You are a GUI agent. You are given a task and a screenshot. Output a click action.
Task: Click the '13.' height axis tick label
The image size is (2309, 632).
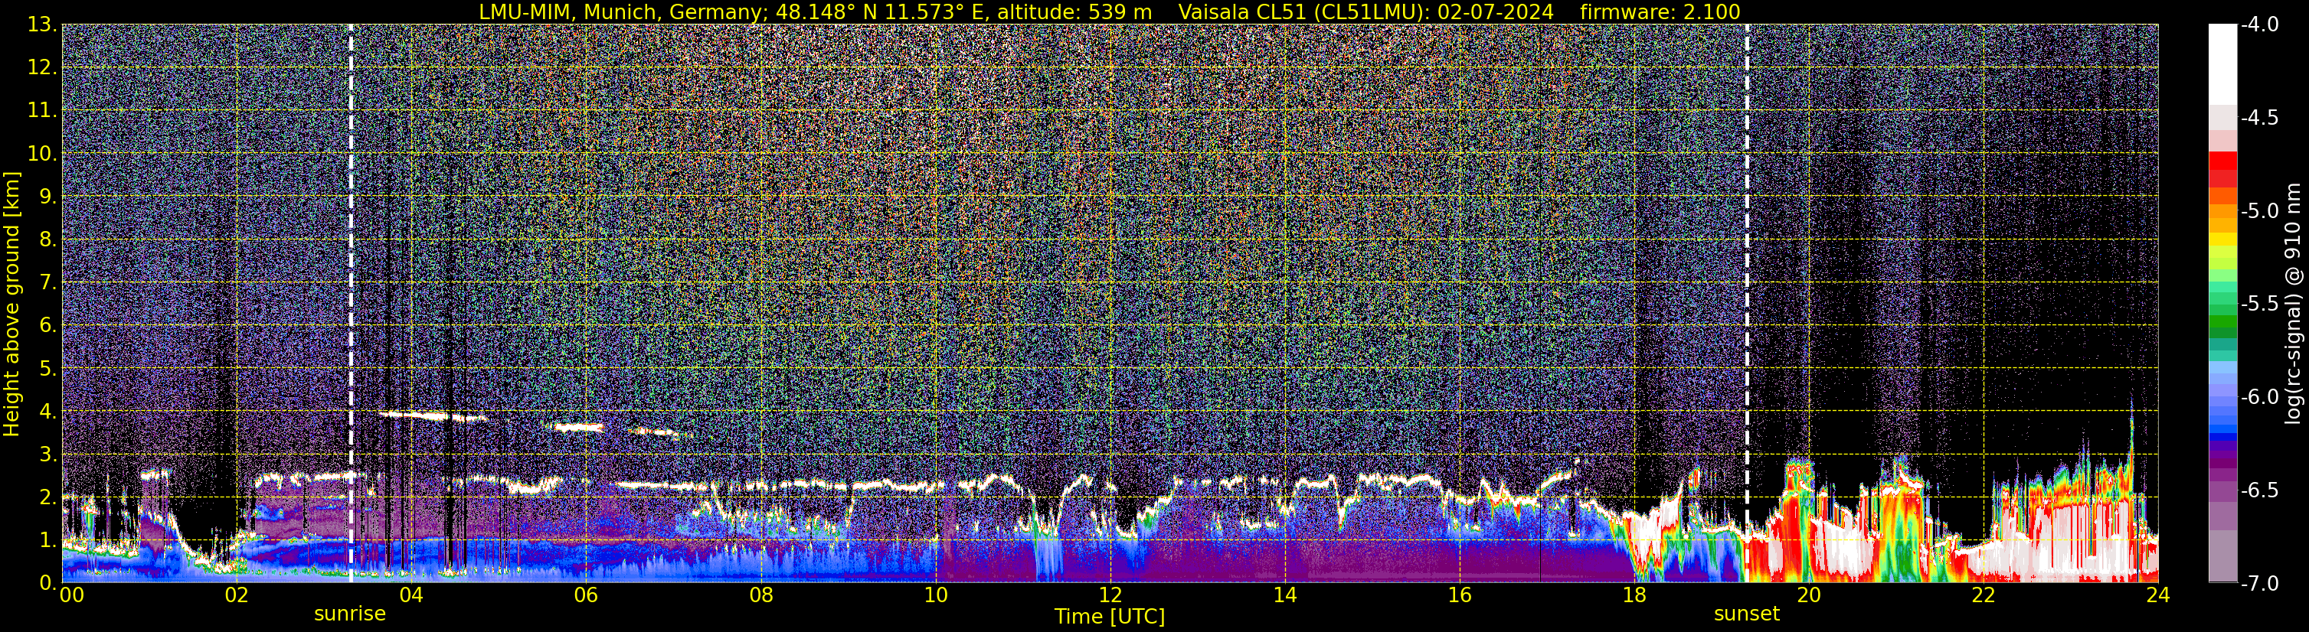tap(42, 25)
